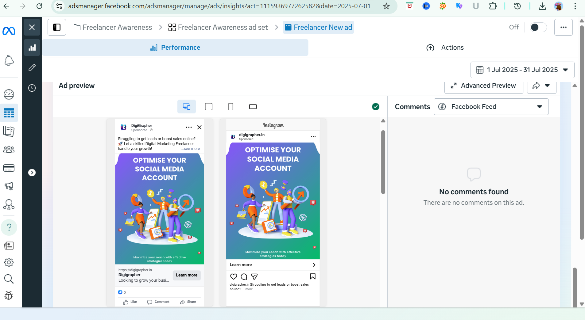Switch to the Performance tab
Screen dimensions: 585x320
(x=175, y=48)
